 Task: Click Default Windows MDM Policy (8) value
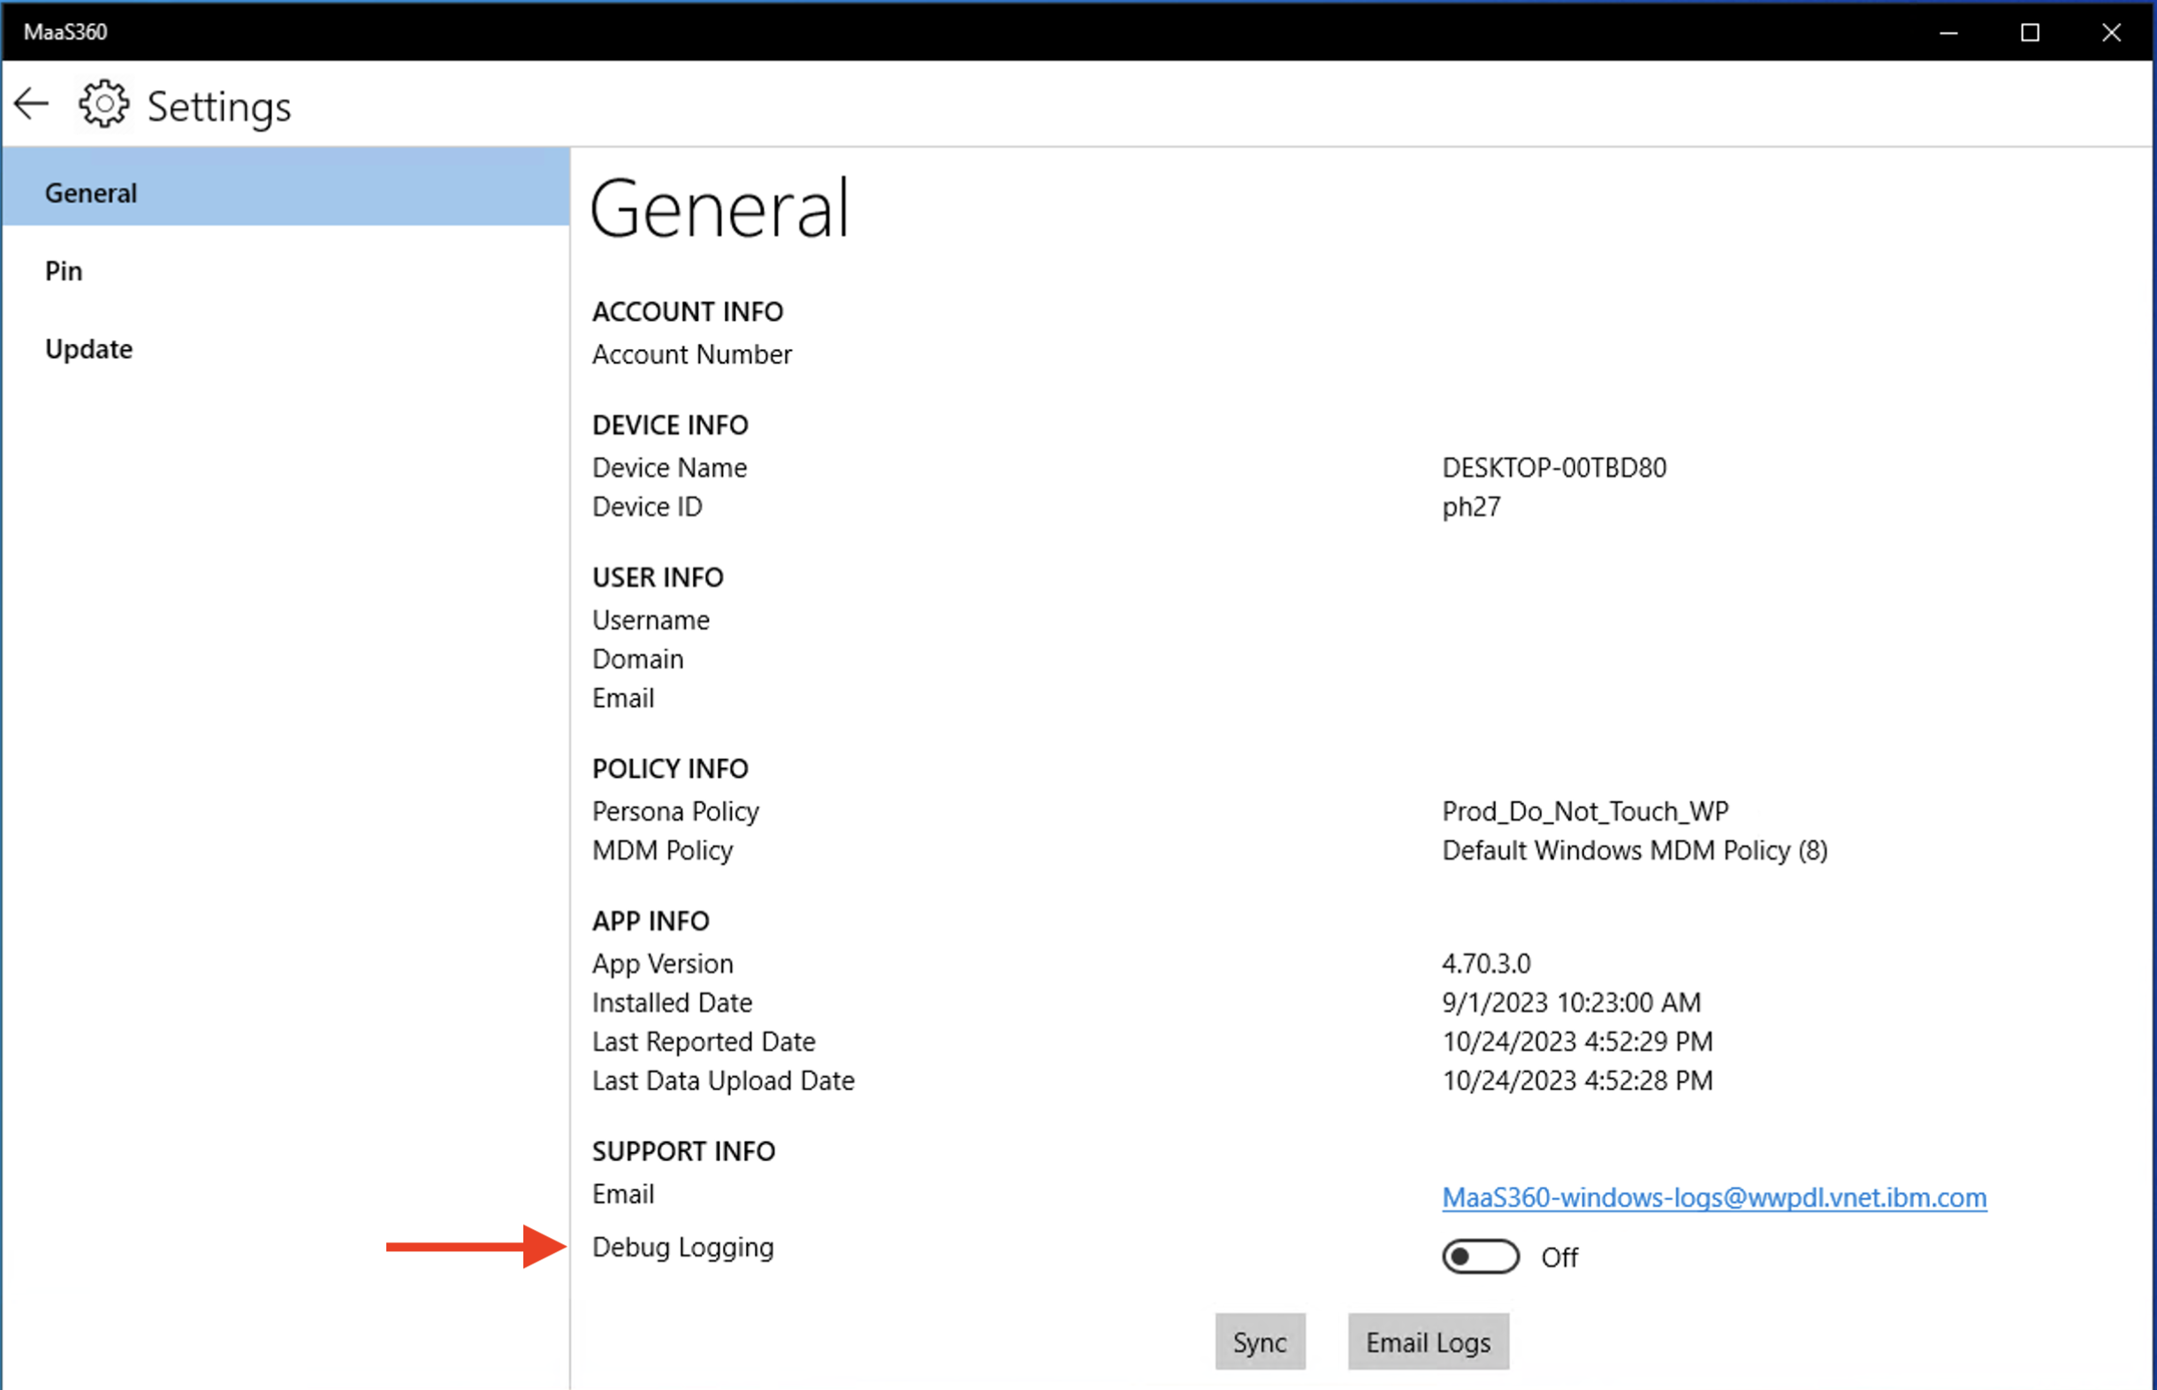tap(1635, 851)
